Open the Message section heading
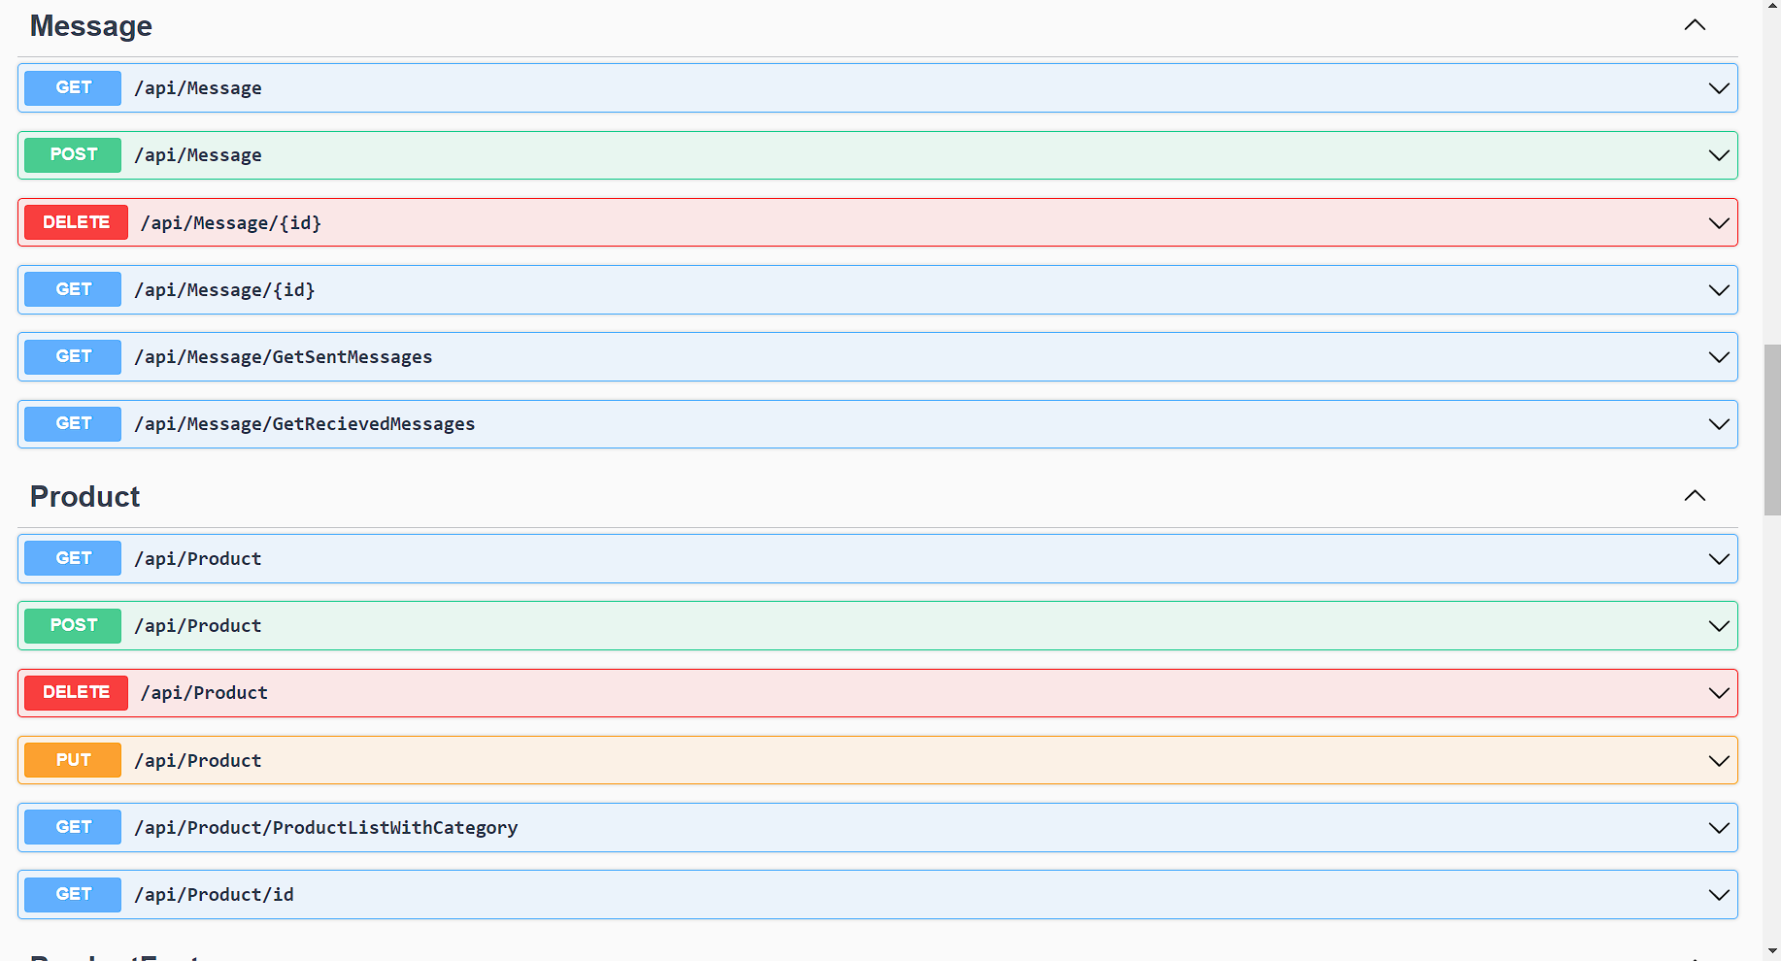The image size is (1781, 961). 91,26
